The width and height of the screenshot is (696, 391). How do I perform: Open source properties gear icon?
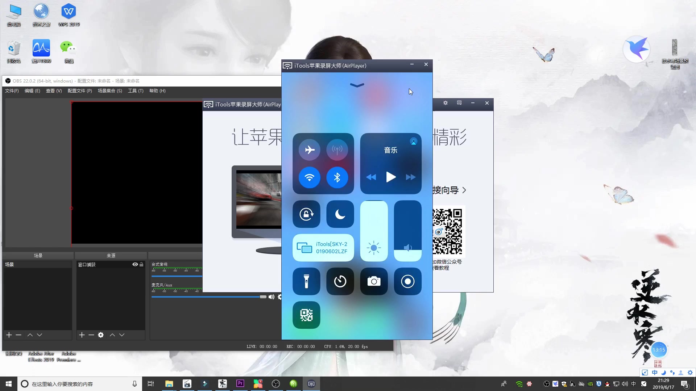[x=101, y=335]
